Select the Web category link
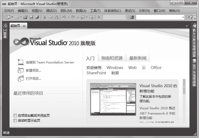The image size is (199, 138). click(132, 68)
